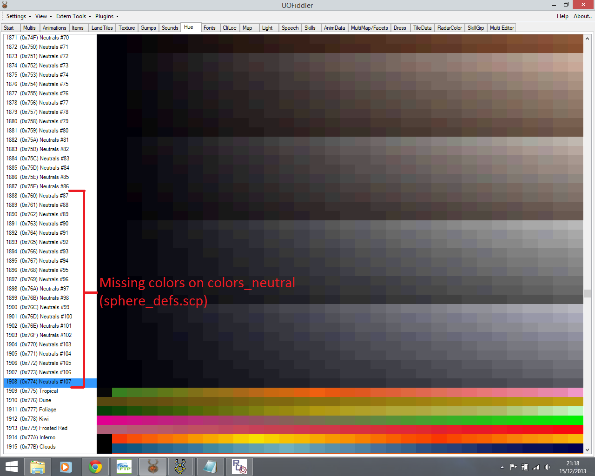The width and height of the screenshot is (595, 476).
Task: Switch to the RadarColor tab
Action: tap(450, 28)
